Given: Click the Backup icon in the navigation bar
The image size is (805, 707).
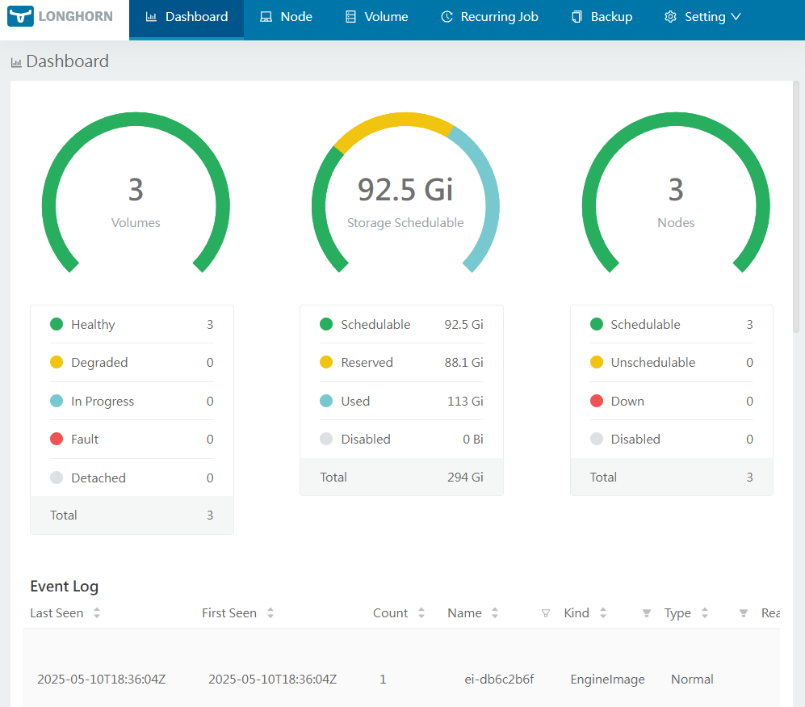Looking at the screenshot, I should [576, 16].
